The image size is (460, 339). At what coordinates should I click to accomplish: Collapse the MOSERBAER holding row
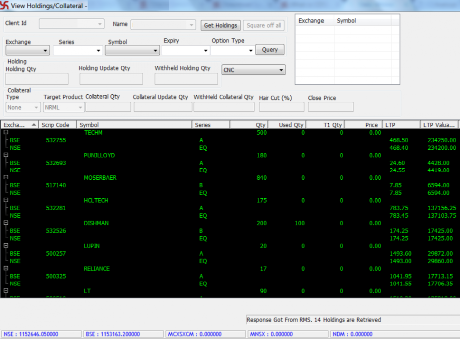click(6, 177)
